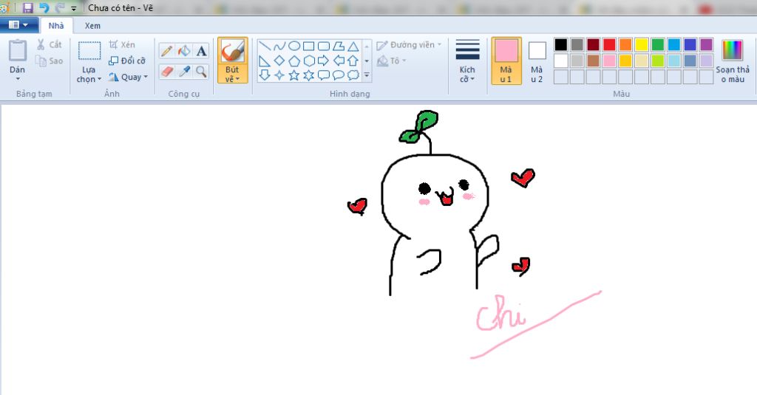
Task: Switch to the Nhà ribbon tab
Action: click(56, 26)
